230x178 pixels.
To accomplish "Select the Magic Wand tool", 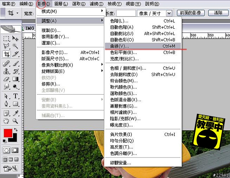I will (15, 46).
